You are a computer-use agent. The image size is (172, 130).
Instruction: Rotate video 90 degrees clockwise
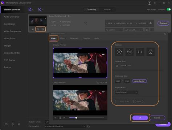click(119, 52)
